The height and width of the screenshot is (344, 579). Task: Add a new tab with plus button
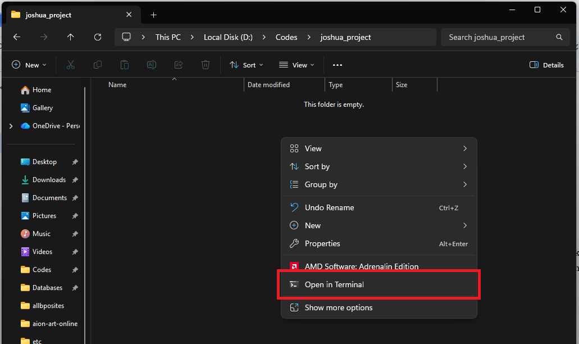154,15
